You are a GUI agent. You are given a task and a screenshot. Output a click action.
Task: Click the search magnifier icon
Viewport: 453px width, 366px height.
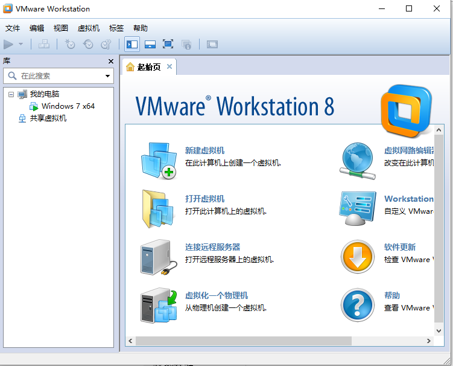(12, 76)
